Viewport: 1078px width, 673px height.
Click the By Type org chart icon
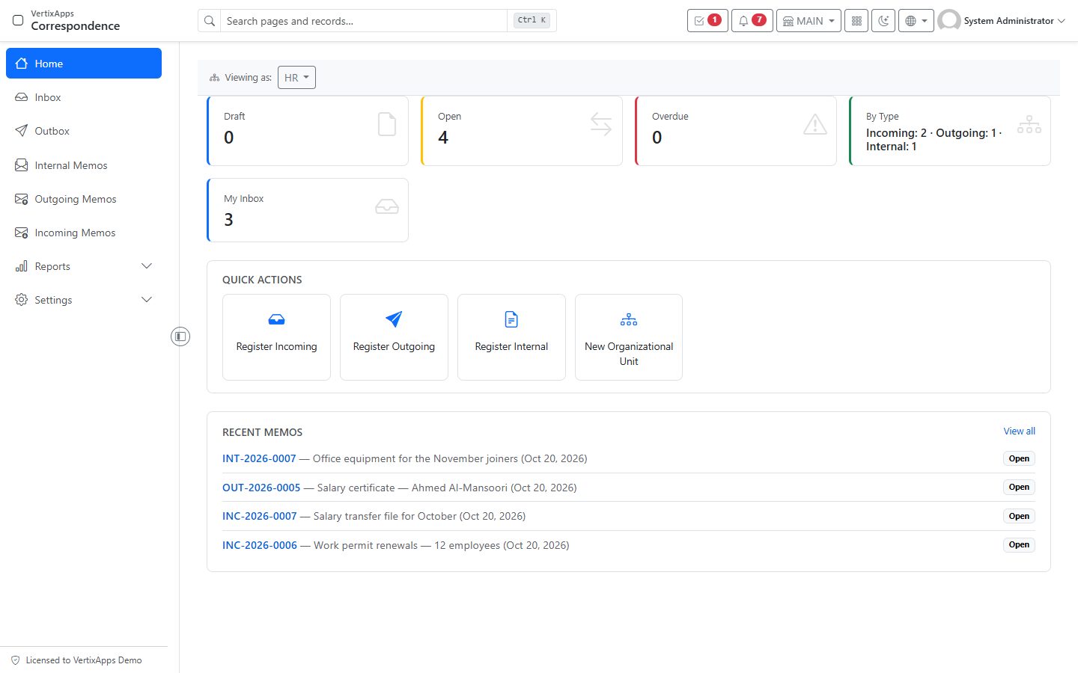click(x=1029, y=124)
